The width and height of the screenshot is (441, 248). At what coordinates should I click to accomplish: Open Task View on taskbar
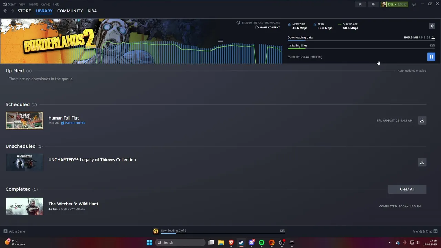click(x=211, y=242)
